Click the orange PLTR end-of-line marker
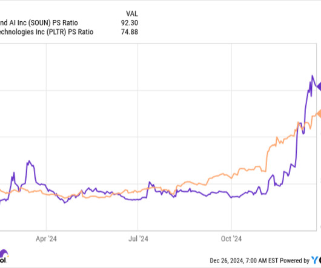 click(x=319, y=114)
